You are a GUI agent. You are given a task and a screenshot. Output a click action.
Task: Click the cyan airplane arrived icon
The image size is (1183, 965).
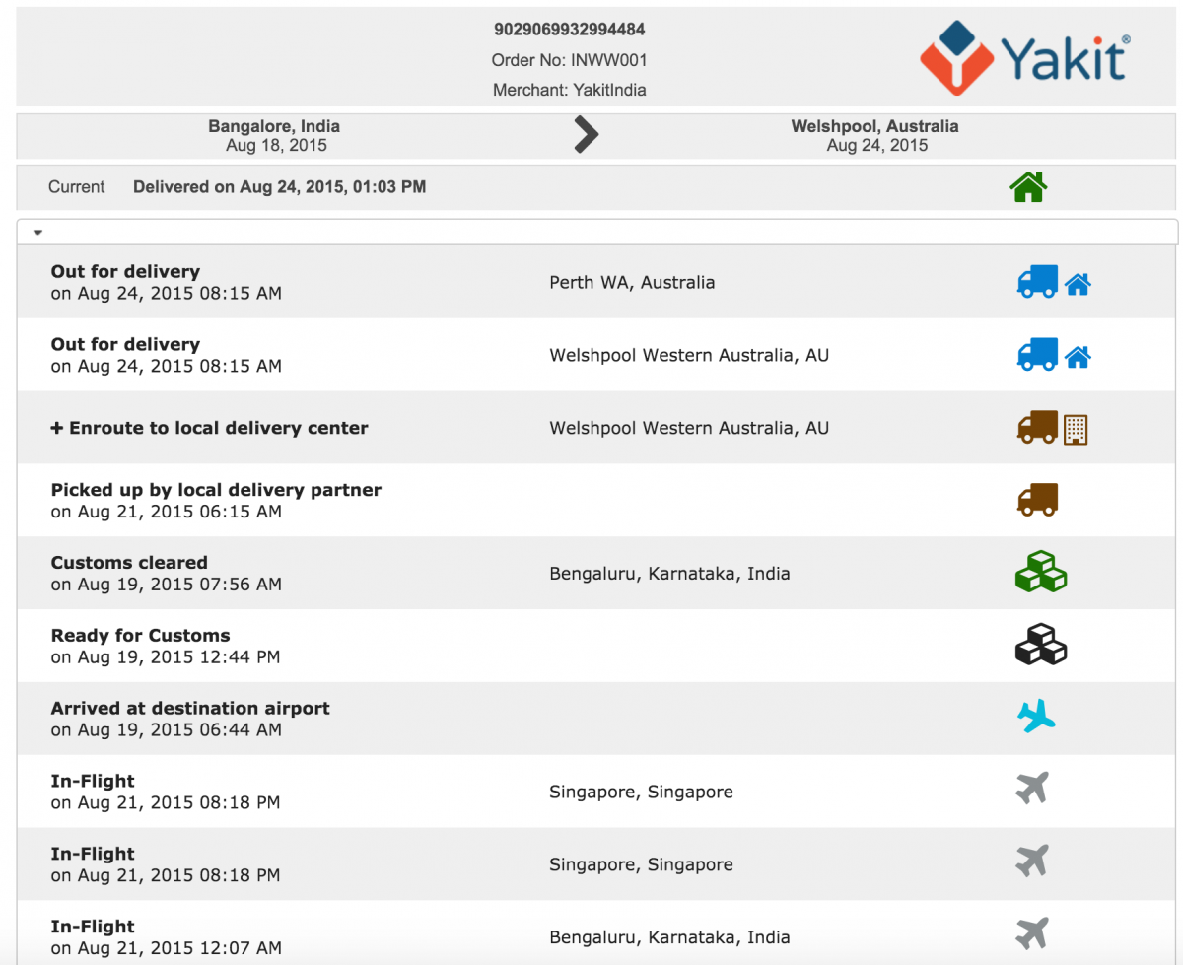(x=1036, y=716)
